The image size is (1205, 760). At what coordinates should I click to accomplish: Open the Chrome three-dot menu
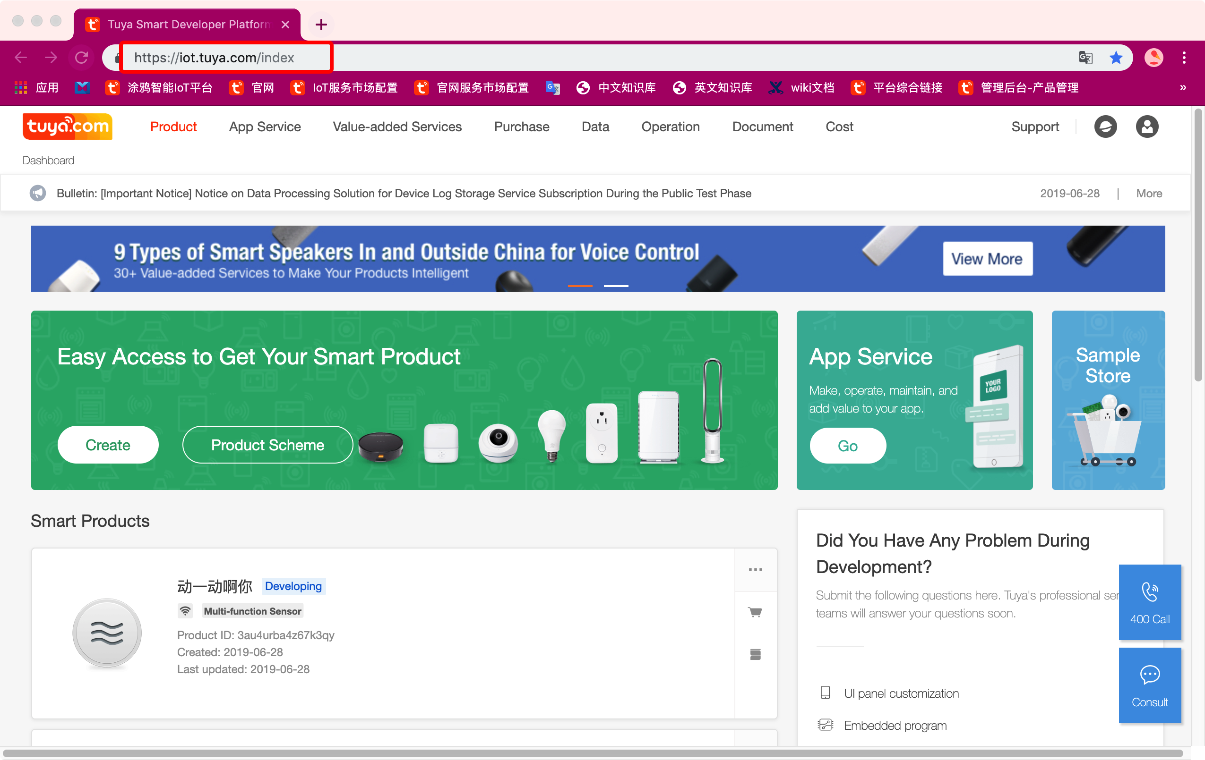1184,58
